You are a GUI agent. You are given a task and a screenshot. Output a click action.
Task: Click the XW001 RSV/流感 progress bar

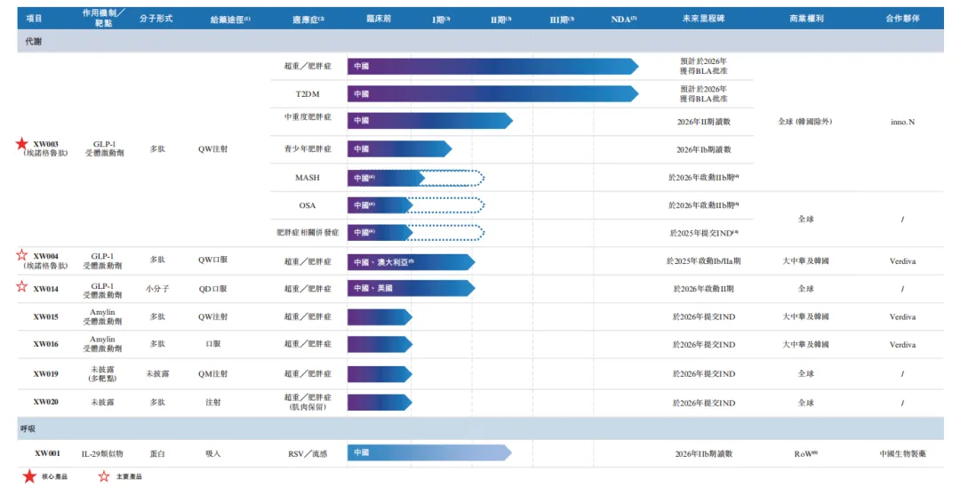[428, 452]
